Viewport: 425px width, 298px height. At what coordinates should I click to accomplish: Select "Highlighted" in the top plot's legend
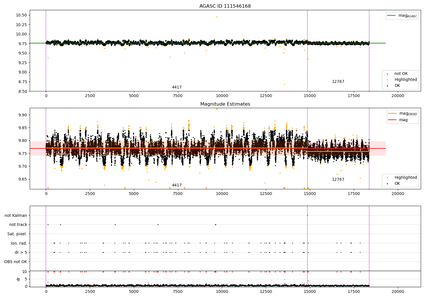click(x=406, y=80)
